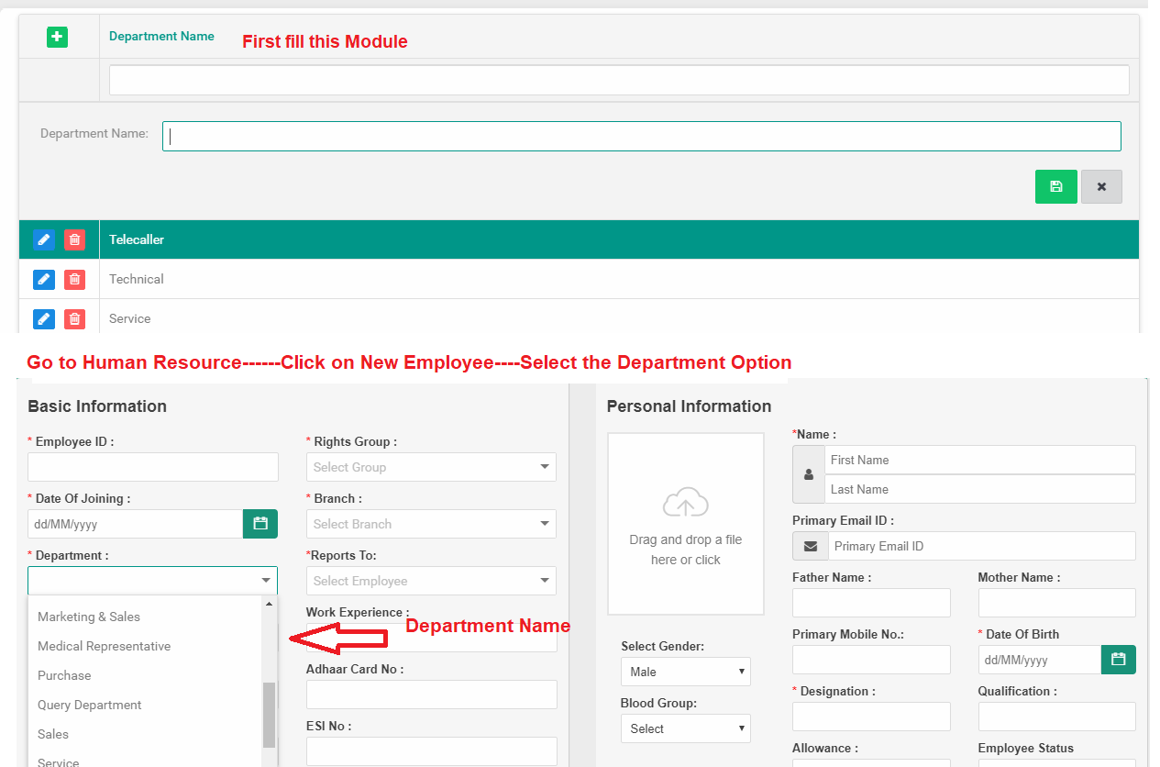Open the Date Of Joining calendar picker
The height and width of the screenshot is (767, 1160).
[260, 523]
